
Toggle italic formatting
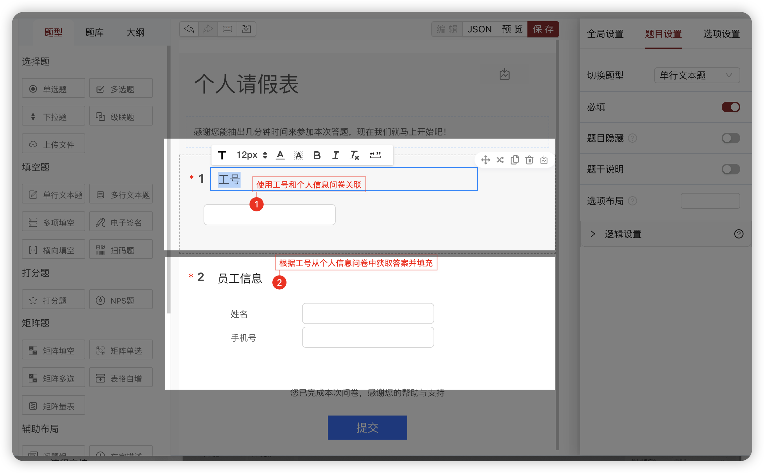coord(336,155)
